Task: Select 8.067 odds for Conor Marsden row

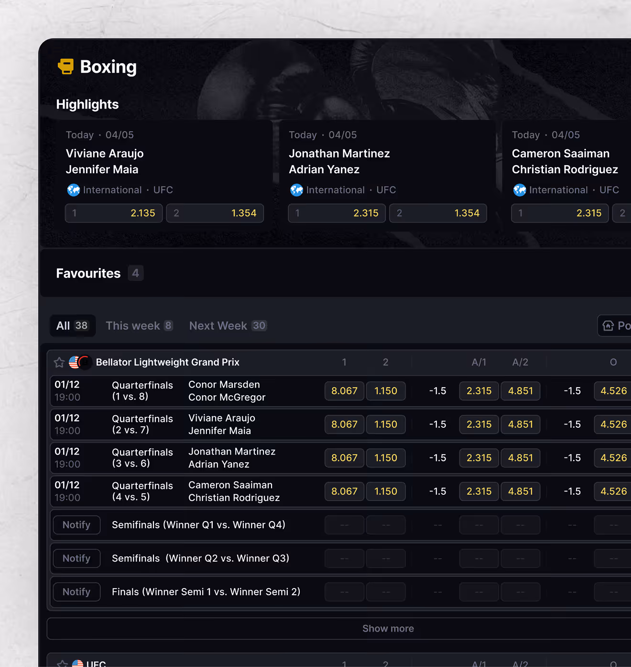Action: [345, 391]
